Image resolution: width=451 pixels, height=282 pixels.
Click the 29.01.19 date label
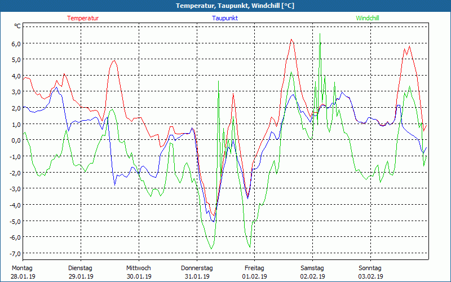pos(81,276)
